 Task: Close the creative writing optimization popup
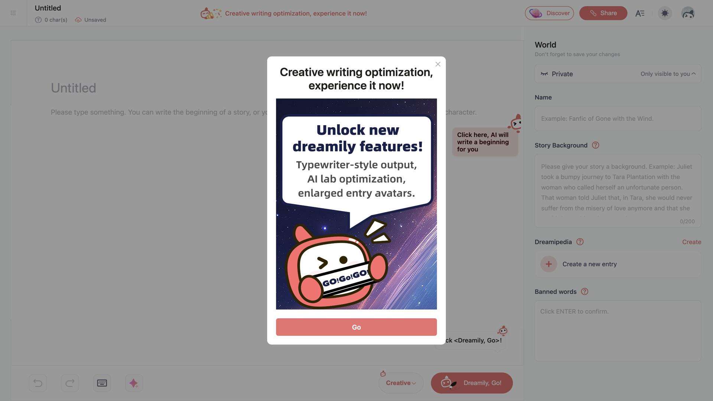(438, 64)
